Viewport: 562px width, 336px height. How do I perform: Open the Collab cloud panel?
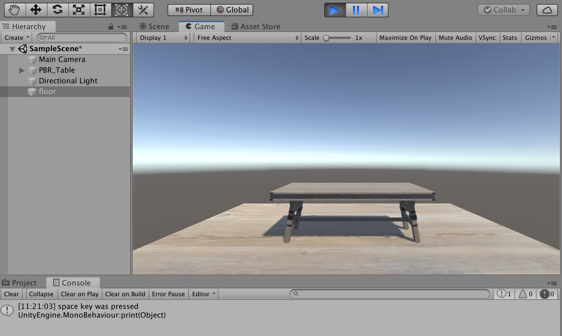pos(547,10)
